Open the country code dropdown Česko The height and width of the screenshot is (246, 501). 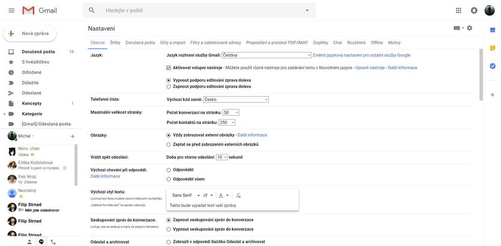pos(236,100)
